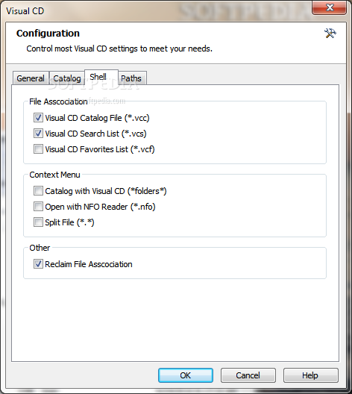
Task: Go to the Paths tab
Action: (131, 78)
